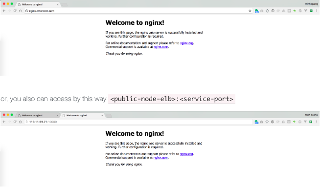This screenshot has width=321, height=187.
Task: Click forward arrow in bottom browser window
Action: [9, 122]
